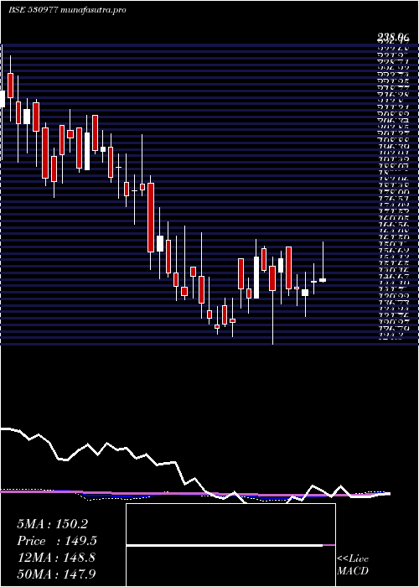419x587 pixels.
Task: Select the '5MA : 150.2' readout
Action: coord(53,524)
